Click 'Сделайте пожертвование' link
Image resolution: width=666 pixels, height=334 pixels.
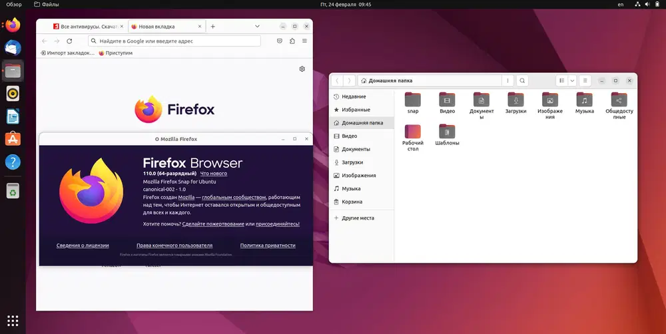[x=213, y=224]
